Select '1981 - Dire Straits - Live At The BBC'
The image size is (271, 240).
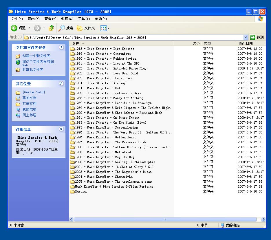[x=107, y=64]
